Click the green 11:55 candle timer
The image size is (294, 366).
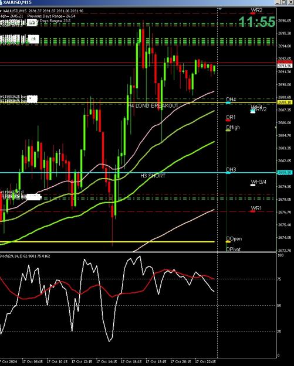click(x=257, y=22)
